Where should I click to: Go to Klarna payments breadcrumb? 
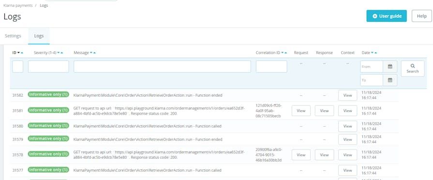point(18,5)
